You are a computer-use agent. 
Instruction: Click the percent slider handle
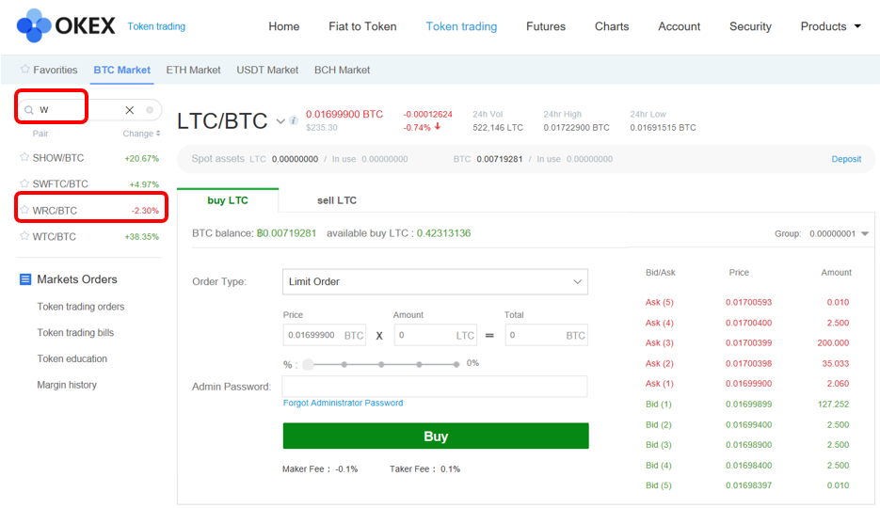click(308, 364)
